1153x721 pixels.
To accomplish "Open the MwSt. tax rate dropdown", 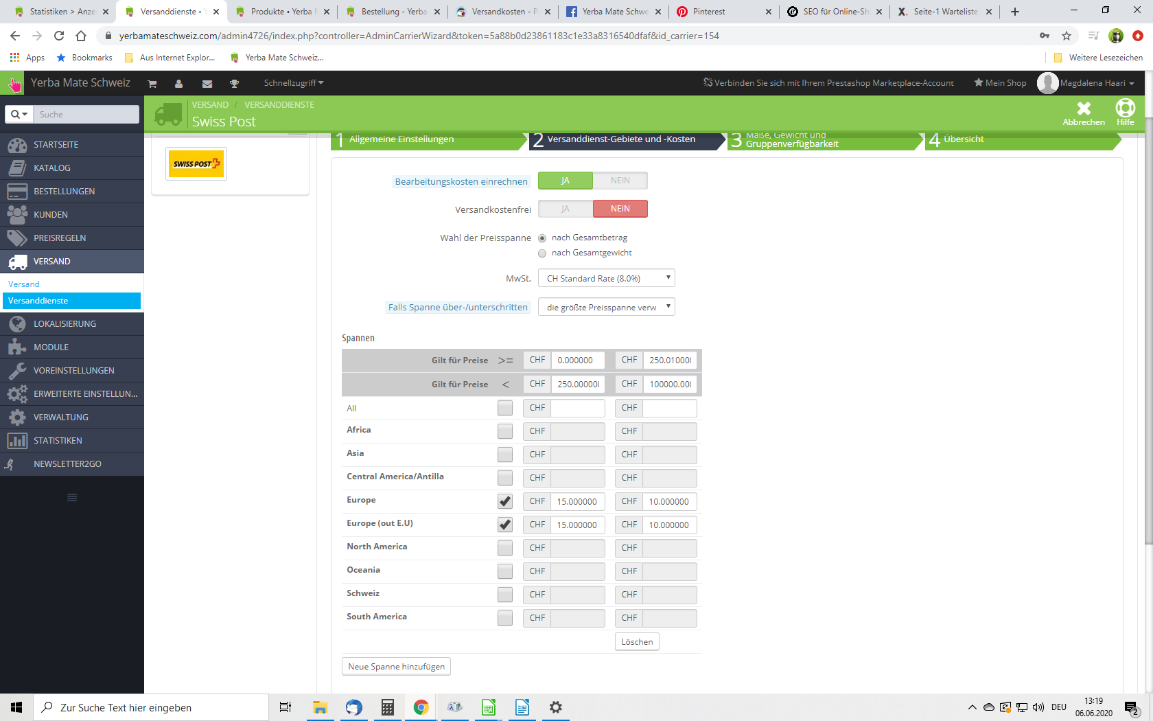I will tap(607, 278).
